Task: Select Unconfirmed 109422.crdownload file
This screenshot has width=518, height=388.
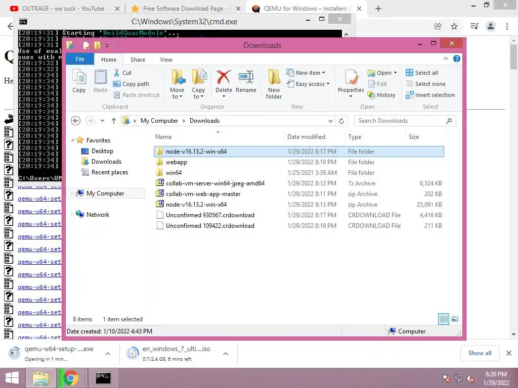Action: pyautogui.click(x=299, y=226)
